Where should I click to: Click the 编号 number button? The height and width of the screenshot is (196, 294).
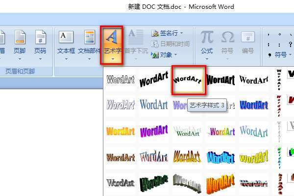click(x=247, y=43)
